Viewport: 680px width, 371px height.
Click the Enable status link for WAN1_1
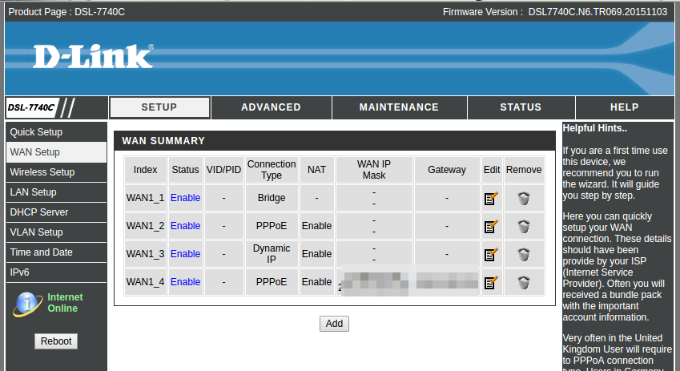(x=185, y=198)
